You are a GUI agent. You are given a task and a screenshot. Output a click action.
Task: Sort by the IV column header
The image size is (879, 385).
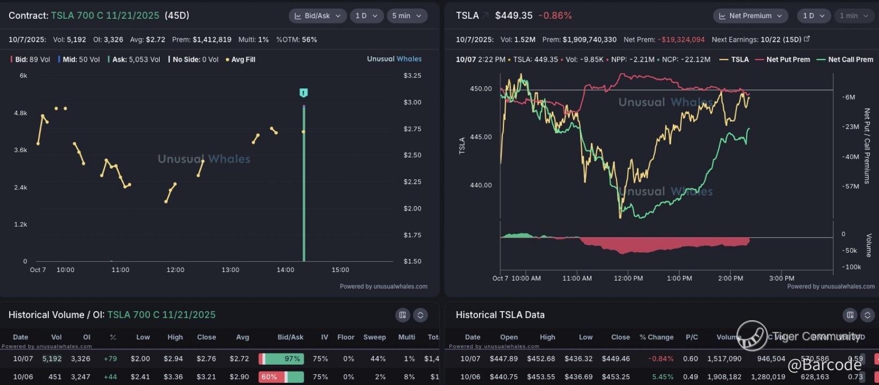click(325, 337)
